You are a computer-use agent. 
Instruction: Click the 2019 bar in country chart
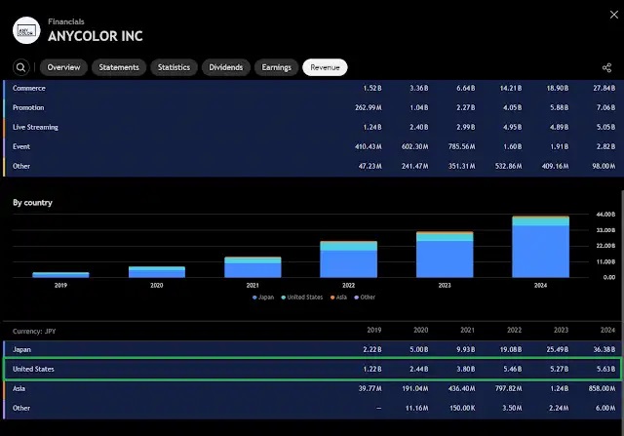[60, 275]
